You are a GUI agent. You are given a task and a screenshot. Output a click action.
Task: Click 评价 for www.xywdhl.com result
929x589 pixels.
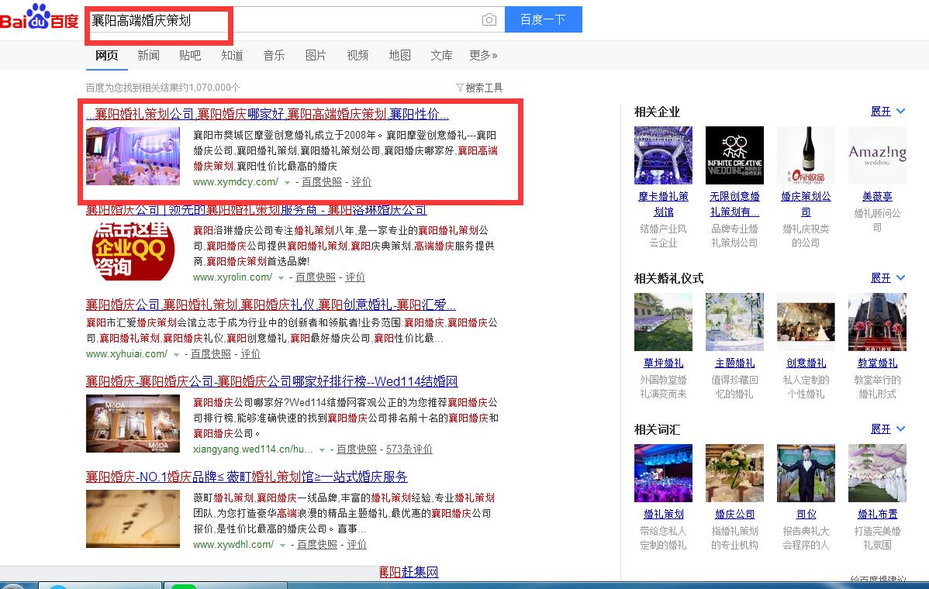357,545
